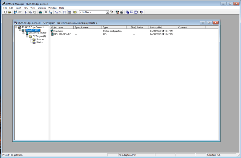Click Arrange Windows Horizontally toolbar icon

(132, 12)
